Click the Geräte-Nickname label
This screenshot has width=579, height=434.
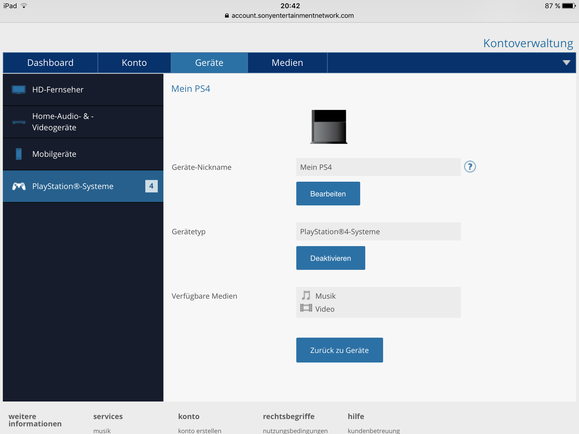pyautogui.click(x=202, y=167)
